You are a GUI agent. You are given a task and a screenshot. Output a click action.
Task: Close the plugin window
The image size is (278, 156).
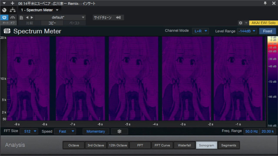click(x=274, y=3)
